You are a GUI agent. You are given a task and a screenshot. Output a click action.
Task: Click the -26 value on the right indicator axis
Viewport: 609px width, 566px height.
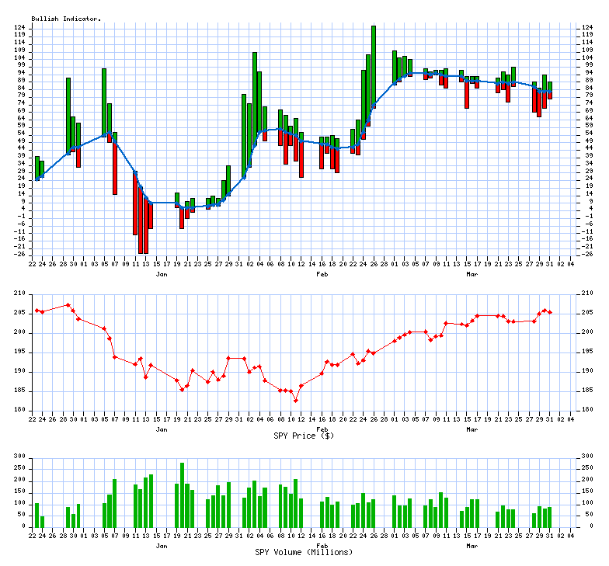589,254
